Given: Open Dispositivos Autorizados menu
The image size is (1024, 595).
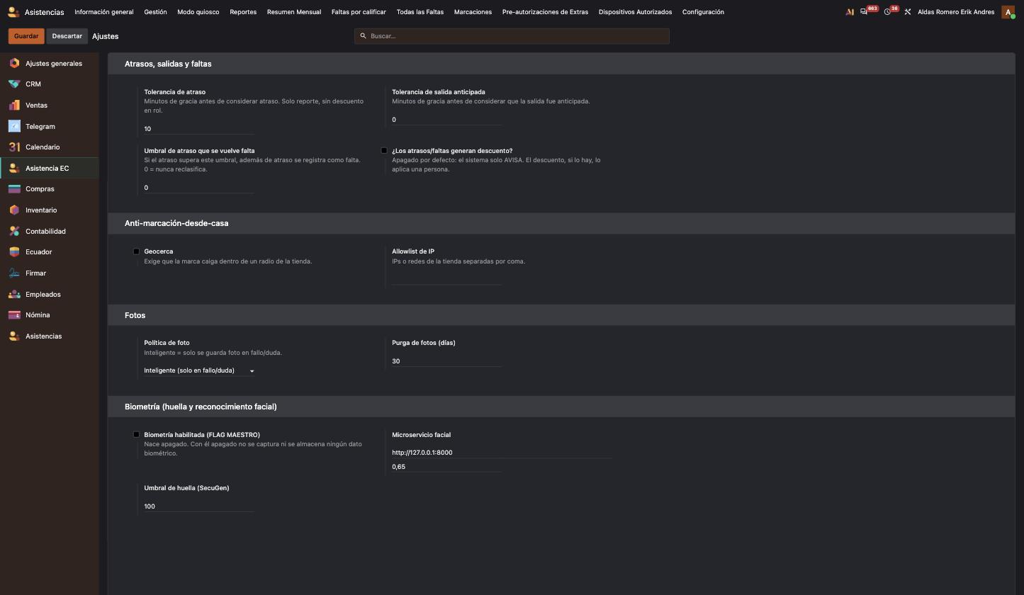Looking at the screenshot, I should tap(635, 12).
